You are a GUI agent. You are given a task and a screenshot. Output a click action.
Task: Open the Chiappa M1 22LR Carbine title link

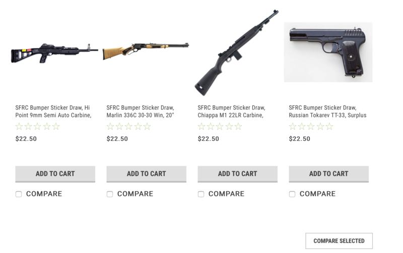coord(231,111)
